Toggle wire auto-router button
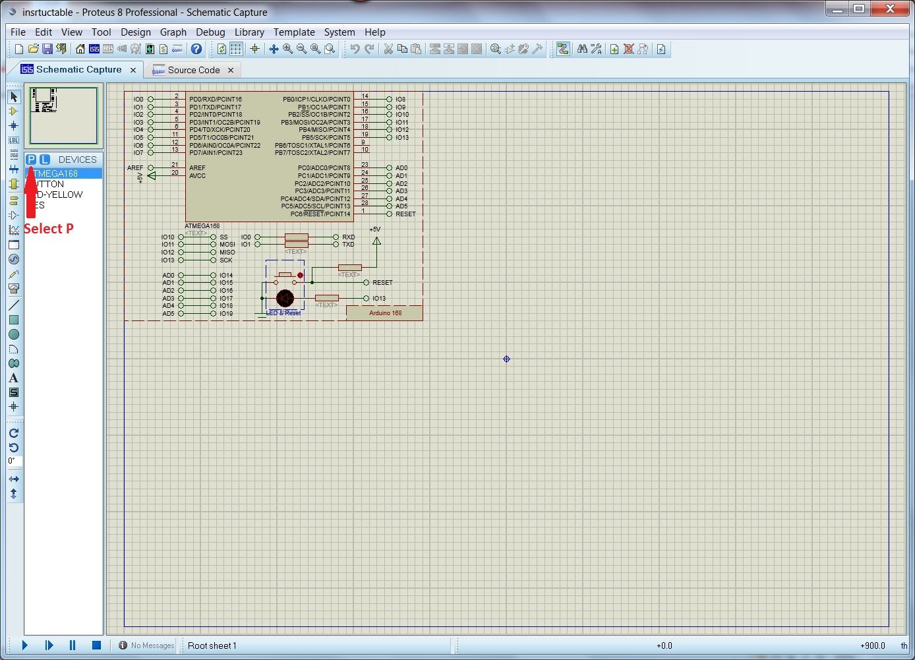 pyautogui.click(x=562, y=49)
